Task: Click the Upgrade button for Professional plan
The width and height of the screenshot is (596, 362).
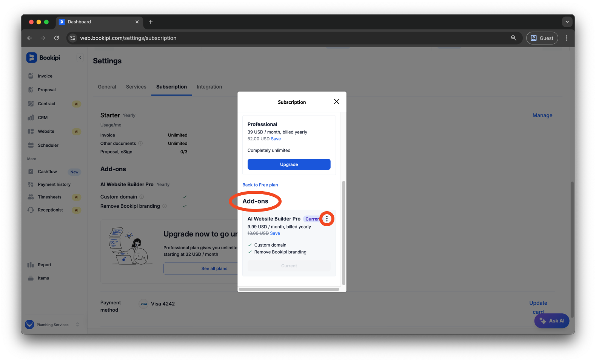Action: click(x=289, y=164)
